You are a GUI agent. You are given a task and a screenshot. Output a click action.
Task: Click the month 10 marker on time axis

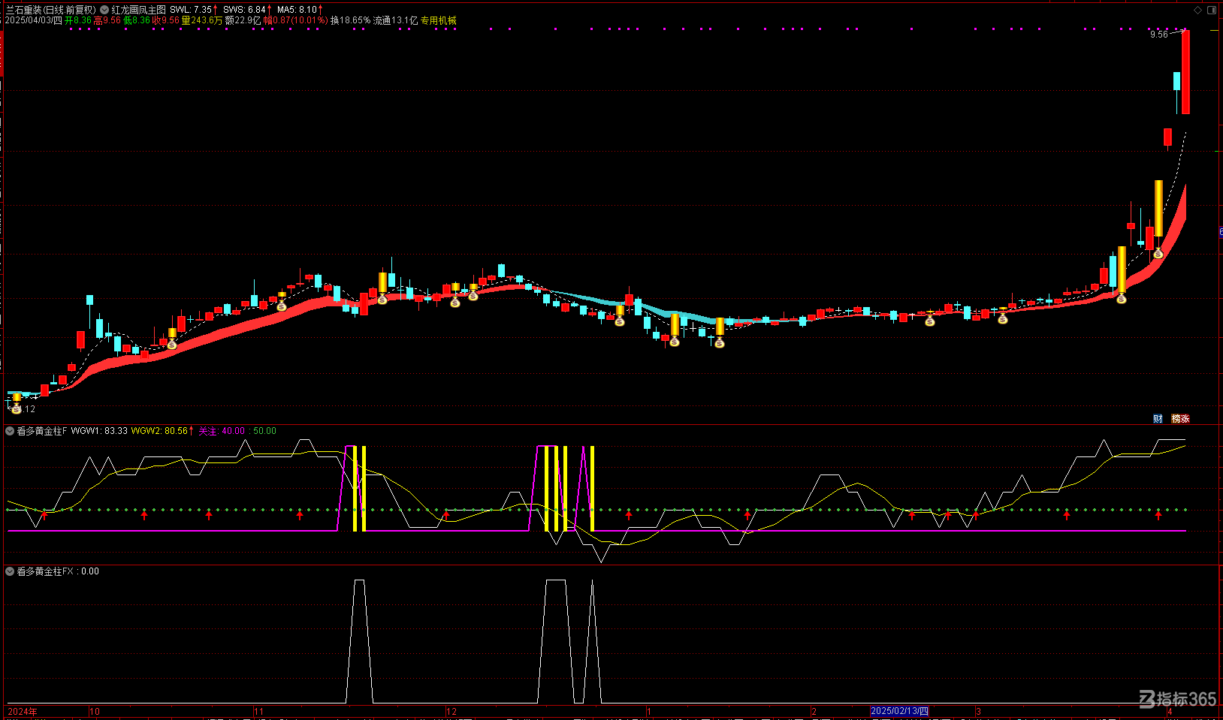95,711
